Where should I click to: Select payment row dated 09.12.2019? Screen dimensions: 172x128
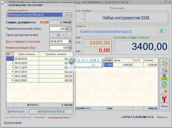tap(40, 72)
